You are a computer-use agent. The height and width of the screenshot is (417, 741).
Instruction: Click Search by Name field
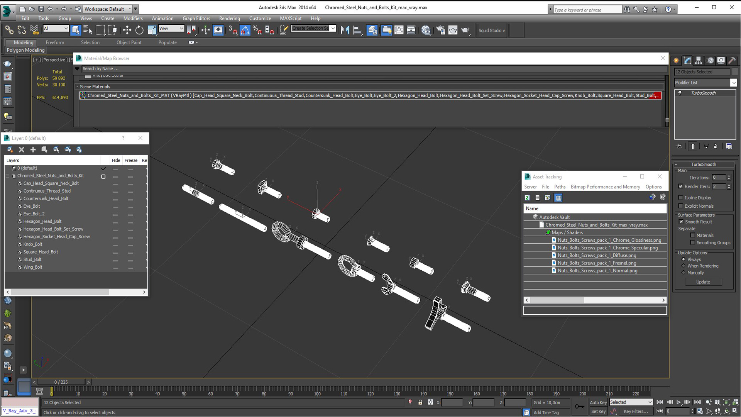(374, 69)
